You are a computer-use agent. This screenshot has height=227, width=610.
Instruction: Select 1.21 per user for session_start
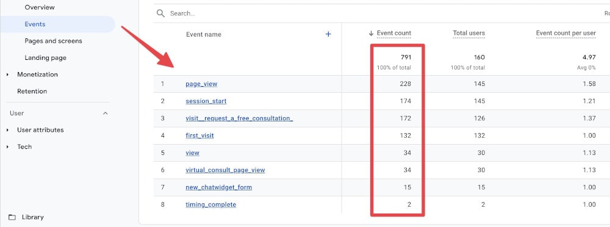point(589,101)
